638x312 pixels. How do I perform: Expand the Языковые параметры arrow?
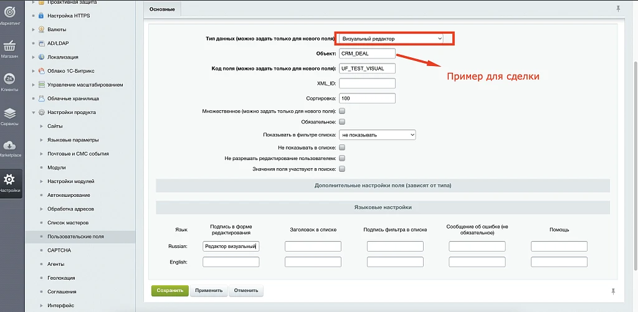[42, 140]
